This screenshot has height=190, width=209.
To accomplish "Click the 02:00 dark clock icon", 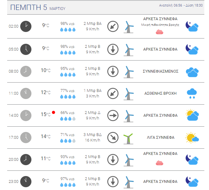I will coord(26,26).
